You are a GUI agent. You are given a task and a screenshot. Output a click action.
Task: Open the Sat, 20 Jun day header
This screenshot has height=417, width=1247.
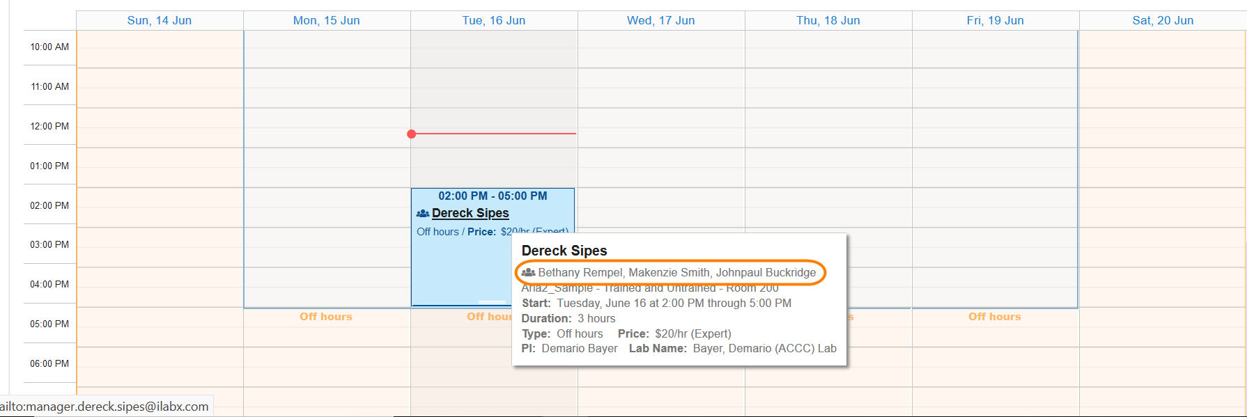pyautogui.click(x=1163, y=20)
